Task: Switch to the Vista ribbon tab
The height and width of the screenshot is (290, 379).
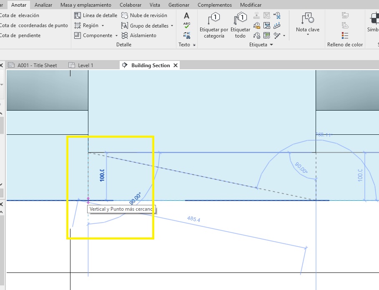Action: point(154,5)
